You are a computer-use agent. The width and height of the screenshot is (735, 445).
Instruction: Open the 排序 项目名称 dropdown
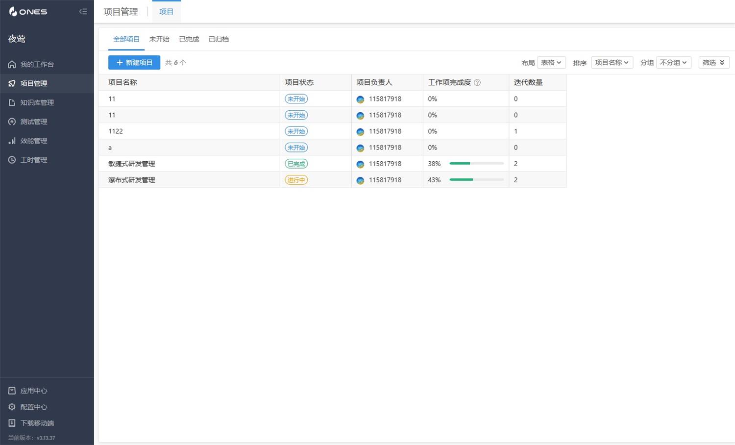click(x=612, y=63)
